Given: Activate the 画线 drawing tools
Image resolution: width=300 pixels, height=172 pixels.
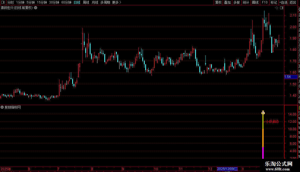Looking at the screenshot, I should pyautogui.click(x=255, y=2).
